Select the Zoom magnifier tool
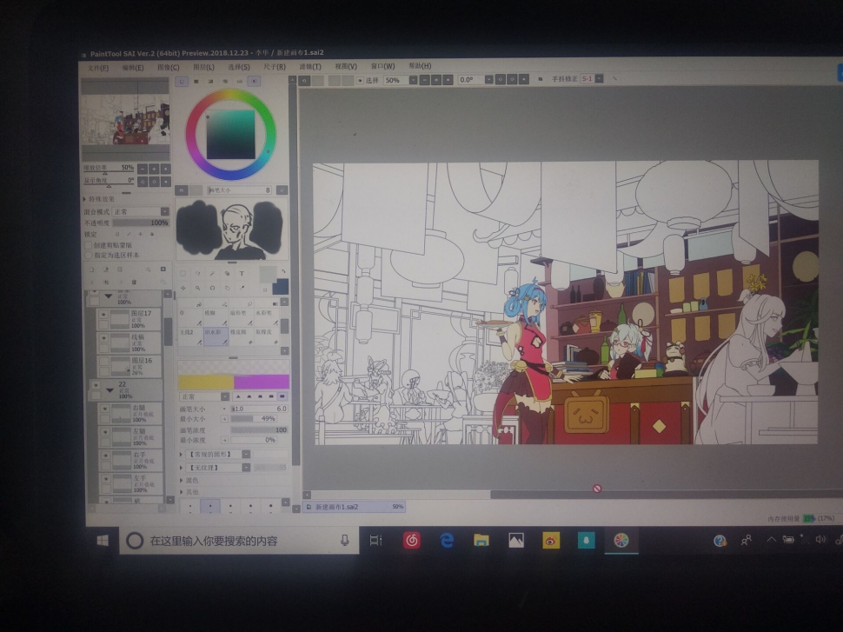 (197, 289)
